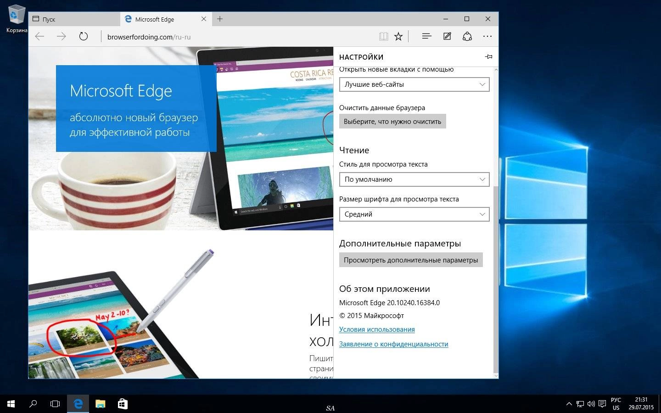Click settings scrollbar down arrow
This screenshot has height=413, width=661.
(496, 376)
